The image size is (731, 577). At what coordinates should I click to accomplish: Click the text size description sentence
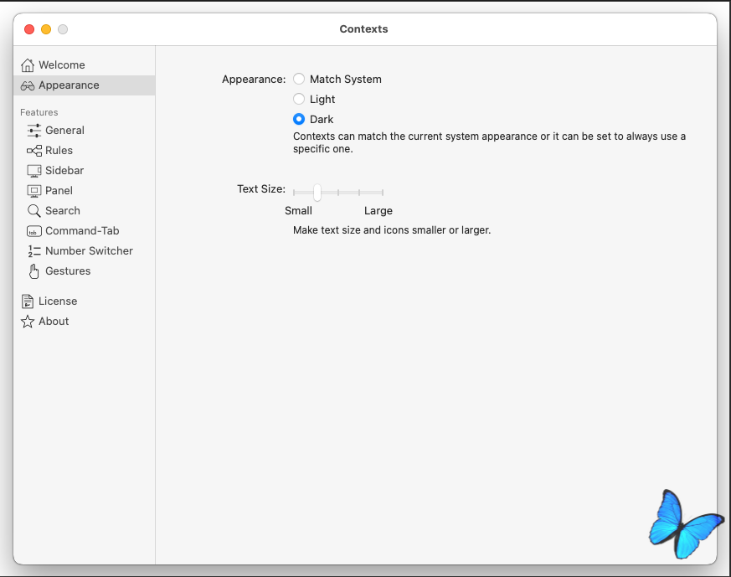click(x=392, y=230)
